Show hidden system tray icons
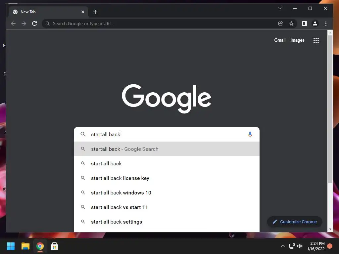Image resolution: width=339 pixels, height=254 pixels. coord(282,246)
